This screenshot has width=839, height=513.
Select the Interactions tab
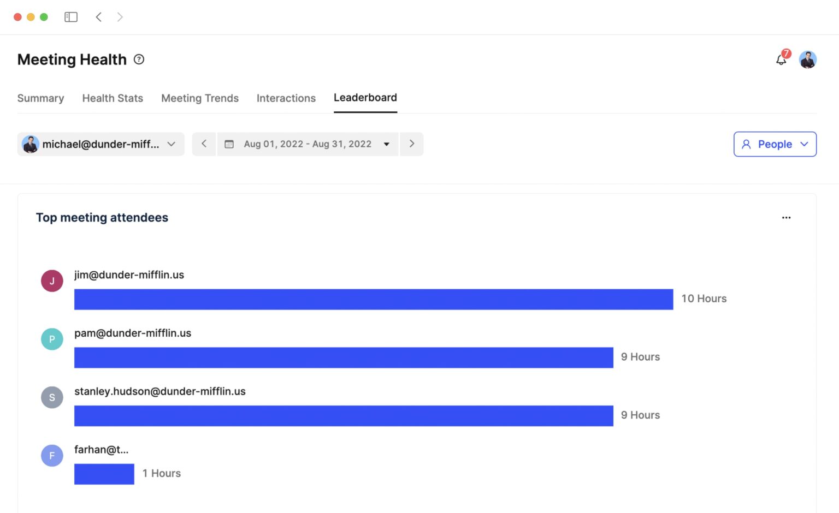[x=286, y=98]
